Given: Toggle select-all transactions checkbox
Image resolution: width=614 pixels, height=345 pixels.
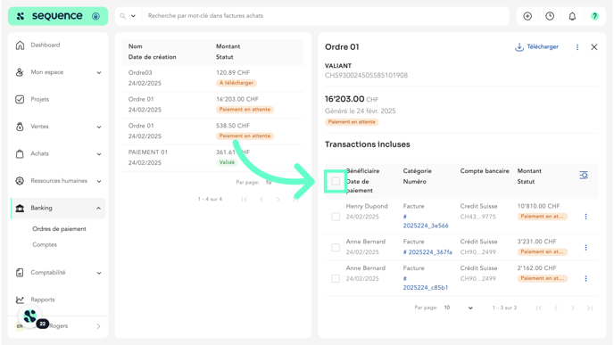Looking at the screenshot, I should pyautogui.click(x=336, y=181).
